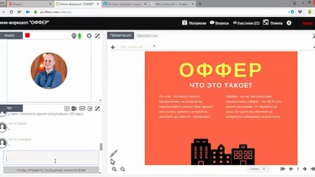The height and width of the screenshot is (177, 315).
Task: Click the heart bookmark icon in browser
Action: (x=300, y=12)
